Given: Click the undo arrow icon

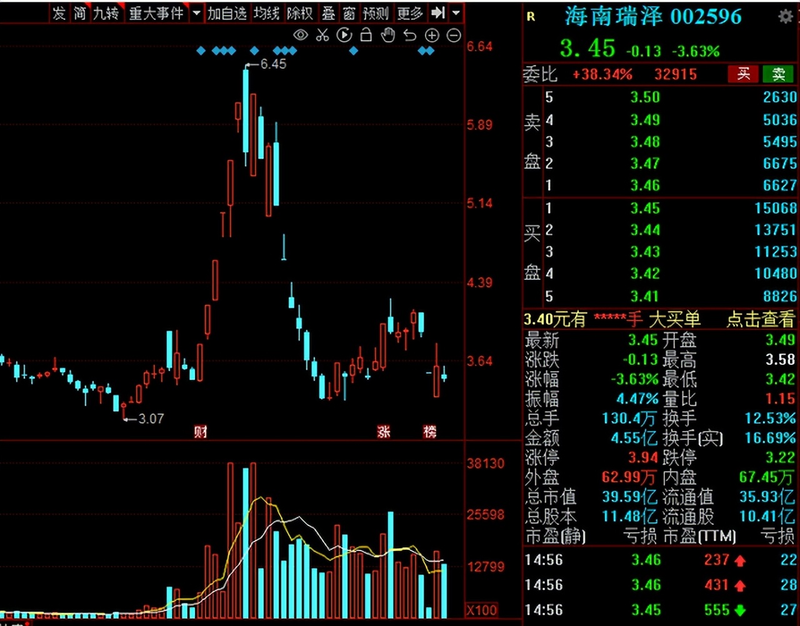Looking at the screenshot, I should pos(410,35).
